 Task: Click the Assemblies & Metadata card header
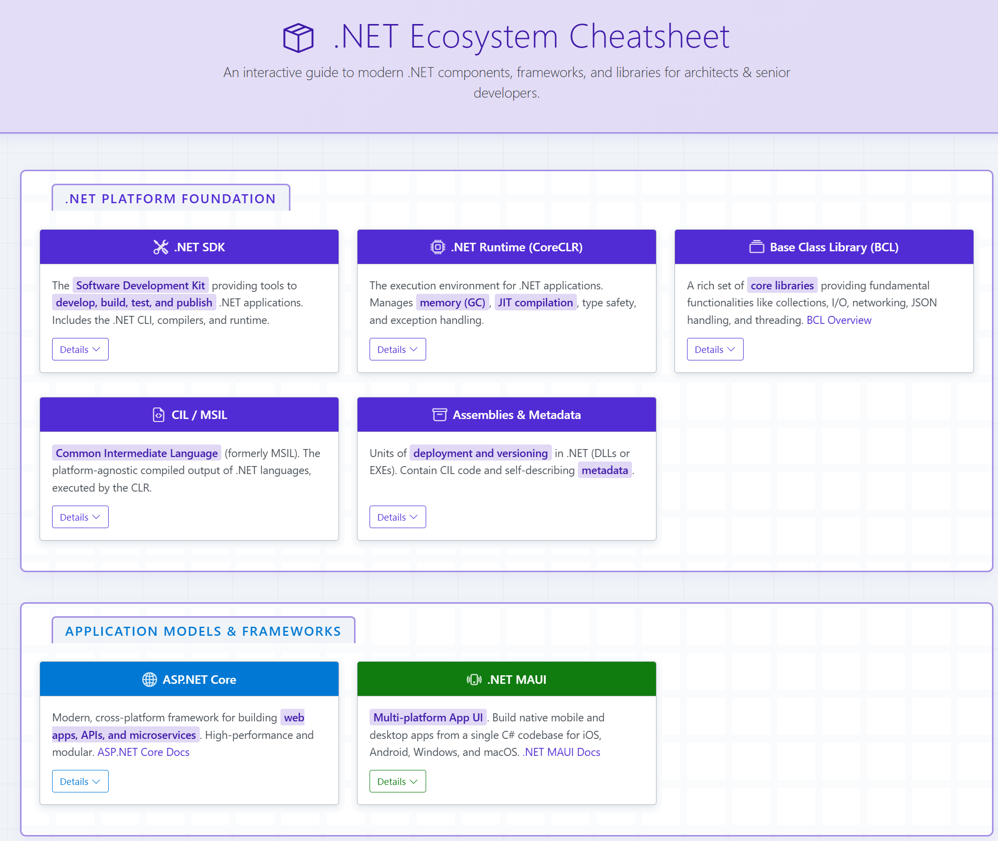pyautogui.click(x=507, y=415)
